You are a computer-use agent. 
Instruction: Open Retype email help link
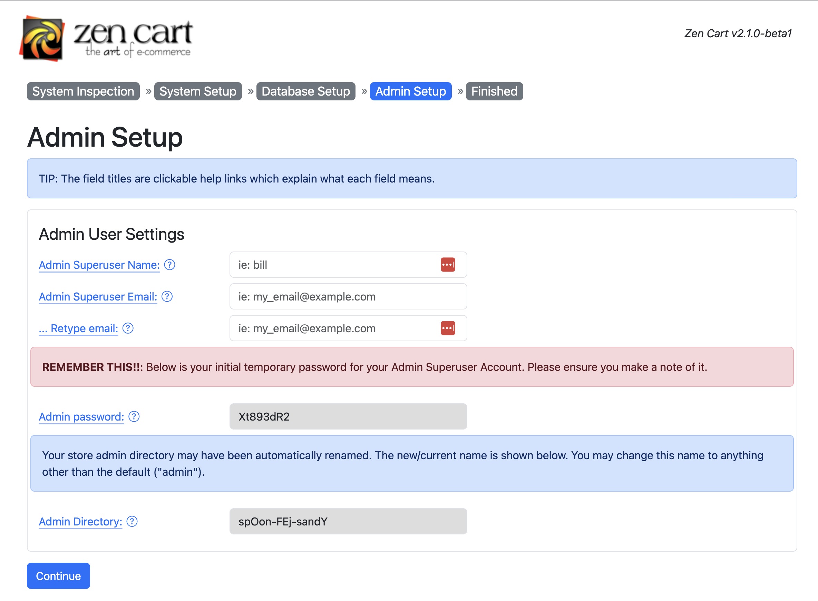[x=79, y=328]
